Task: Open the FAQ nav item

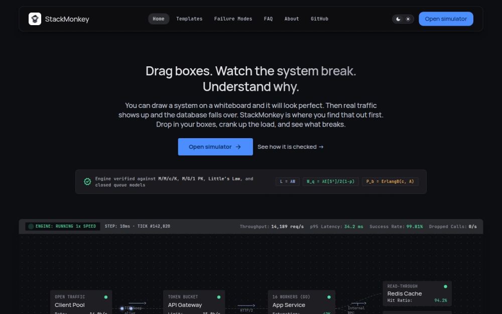Action: coord(268,19)
